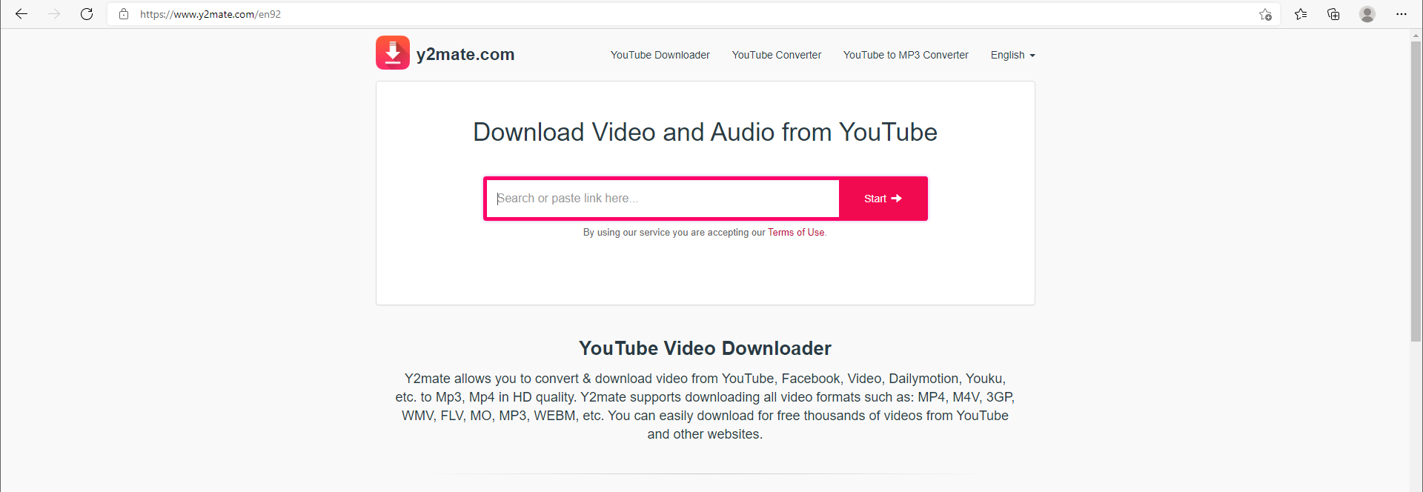The height and width of the screenshot is (492, 1423).
Task: Click the scrollbar up arrow
Action: pyautogui.click(x=1416, y=35)
